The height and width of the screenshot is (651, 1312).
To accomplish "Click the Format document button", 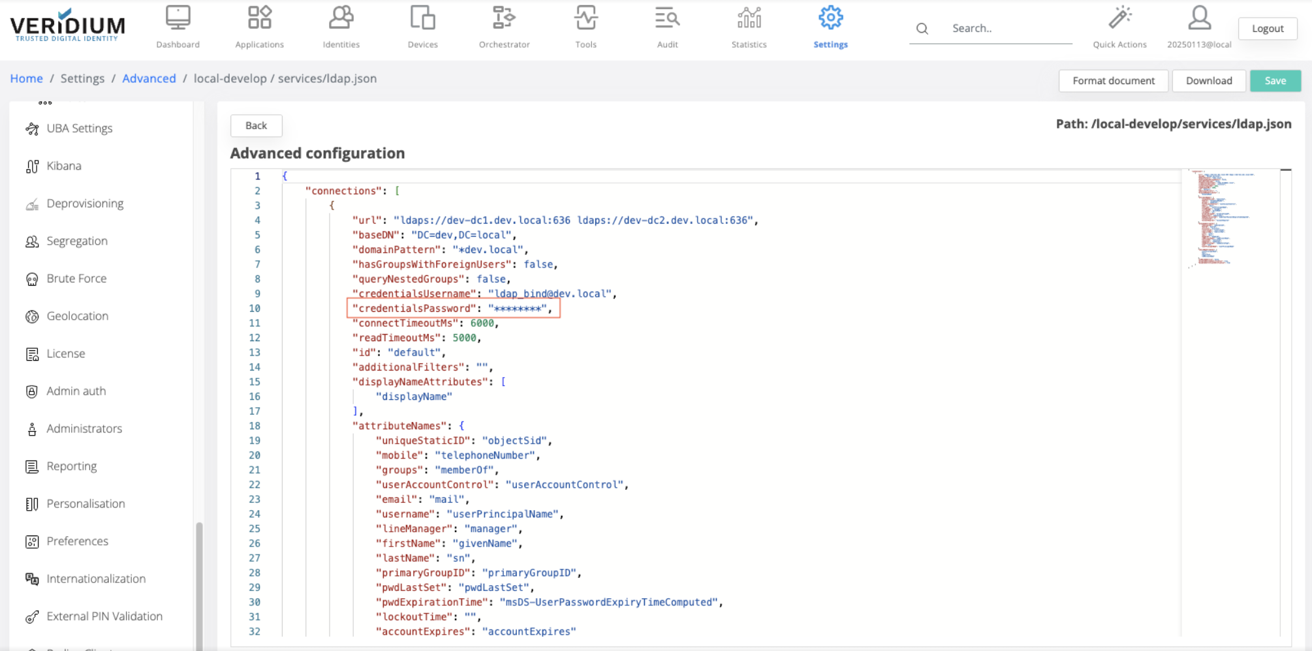I will (x=1113, y=81).
